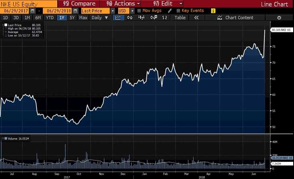This screenshot has width=294, height=179.
Task: Select the candlestick chart style icon
Action: [130, 18]
